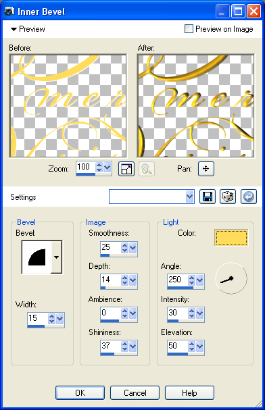Click the Smoothness value field
Image resolution: width=265 pixels, height=410 pixels.
[110, 247]
